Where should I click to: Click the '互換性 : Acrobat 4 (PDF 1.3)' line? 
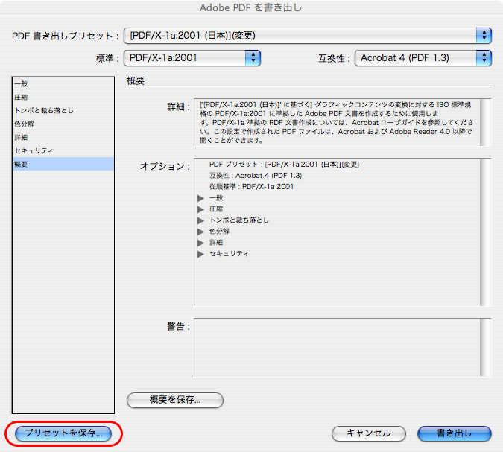coord(256,176)
